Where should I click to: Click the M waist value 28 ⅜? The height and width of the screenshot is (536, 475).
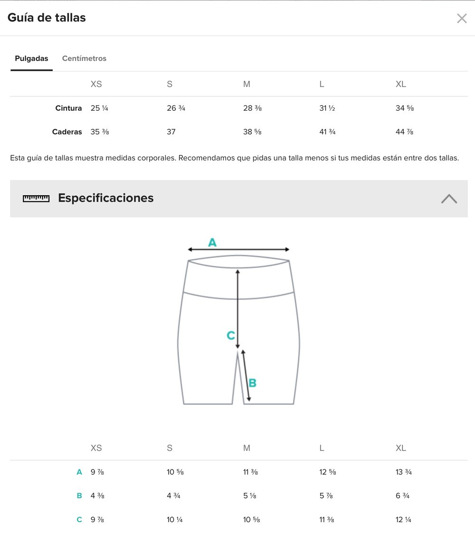point(252,108)
